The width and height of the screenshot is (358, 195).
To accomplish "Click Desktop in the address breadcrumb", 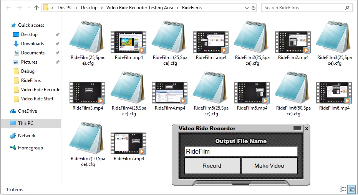I will pyautogui.click(x=89, y=8).
